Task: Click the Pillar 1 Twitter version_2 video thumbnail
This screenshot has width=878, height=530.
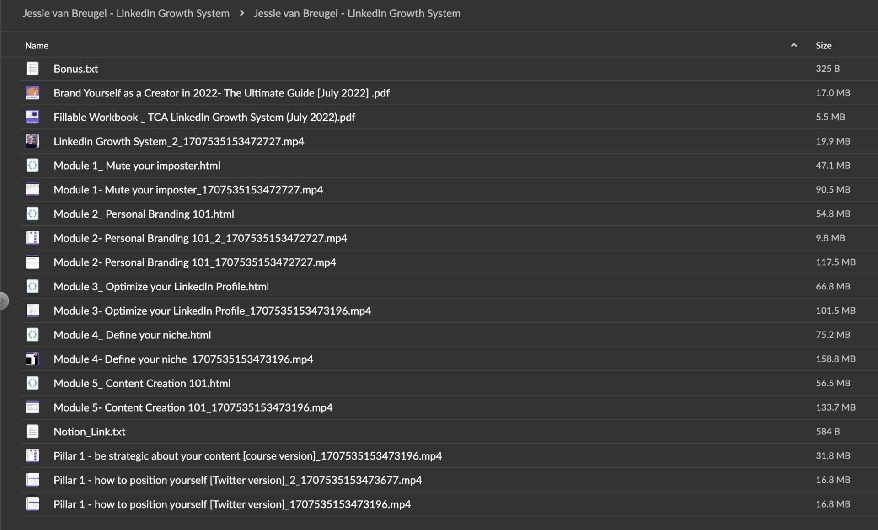Action: click(32, 481)
